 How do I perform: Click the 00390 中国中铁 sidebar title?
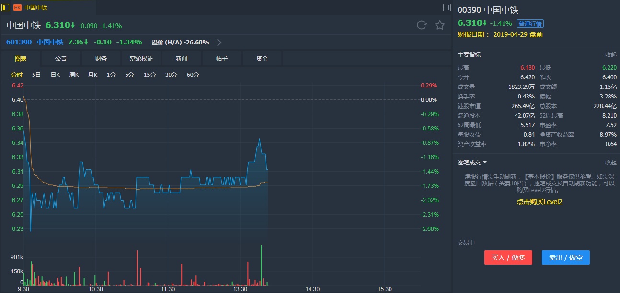coord(488,10)
